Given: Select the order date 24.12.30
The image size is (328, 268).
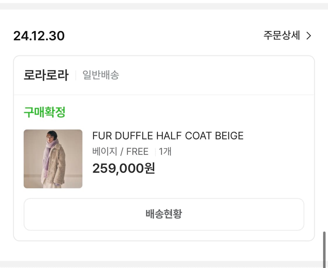Looking at the screenshot, I should click(x=39, y=36).
